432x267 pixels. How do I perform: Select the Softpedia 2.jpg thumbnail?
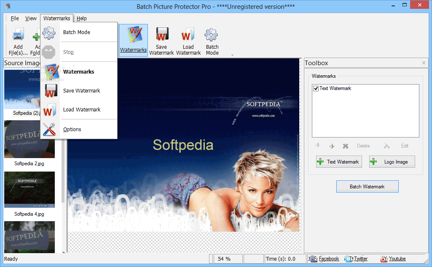(30, 139)
